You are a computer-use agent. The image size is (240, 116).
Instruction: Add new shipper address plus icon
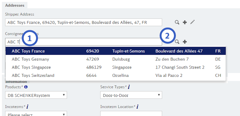coord(185,22)
